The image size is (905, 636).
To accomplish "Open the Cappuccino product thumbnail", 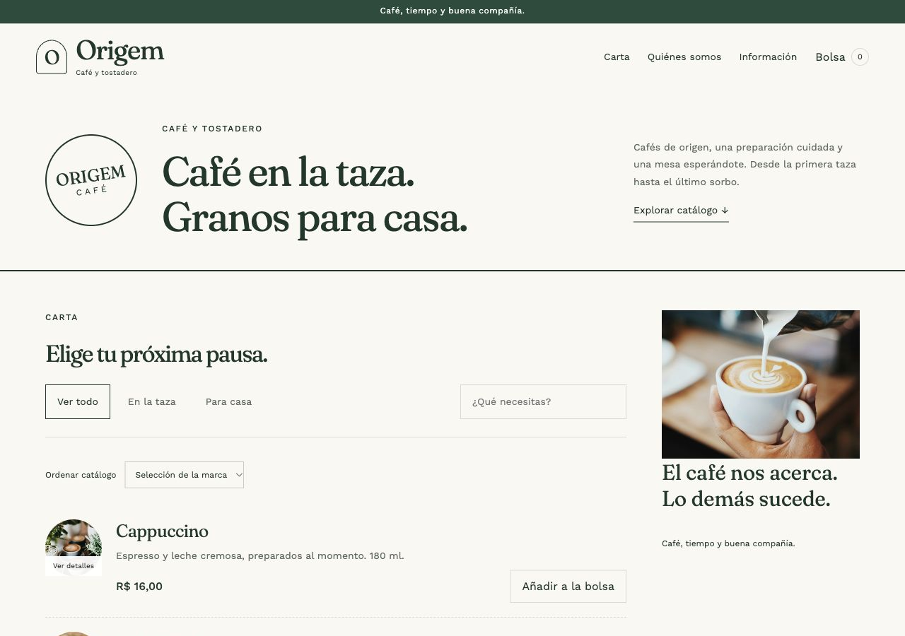I will click(x=74, y=548).
